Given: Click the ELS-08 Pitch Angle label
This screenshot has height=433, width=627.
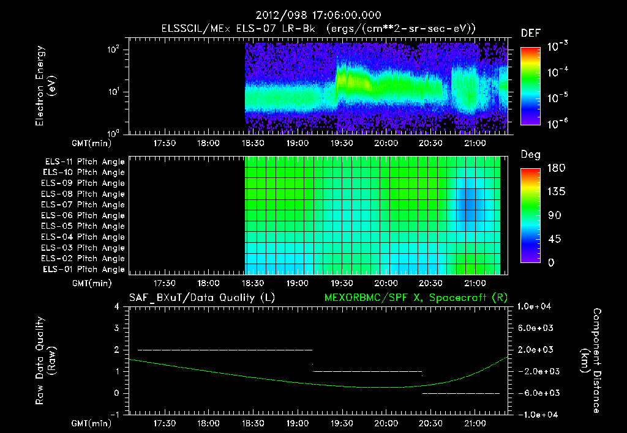Looking at the screenshot, I should [x=83, y=194].
